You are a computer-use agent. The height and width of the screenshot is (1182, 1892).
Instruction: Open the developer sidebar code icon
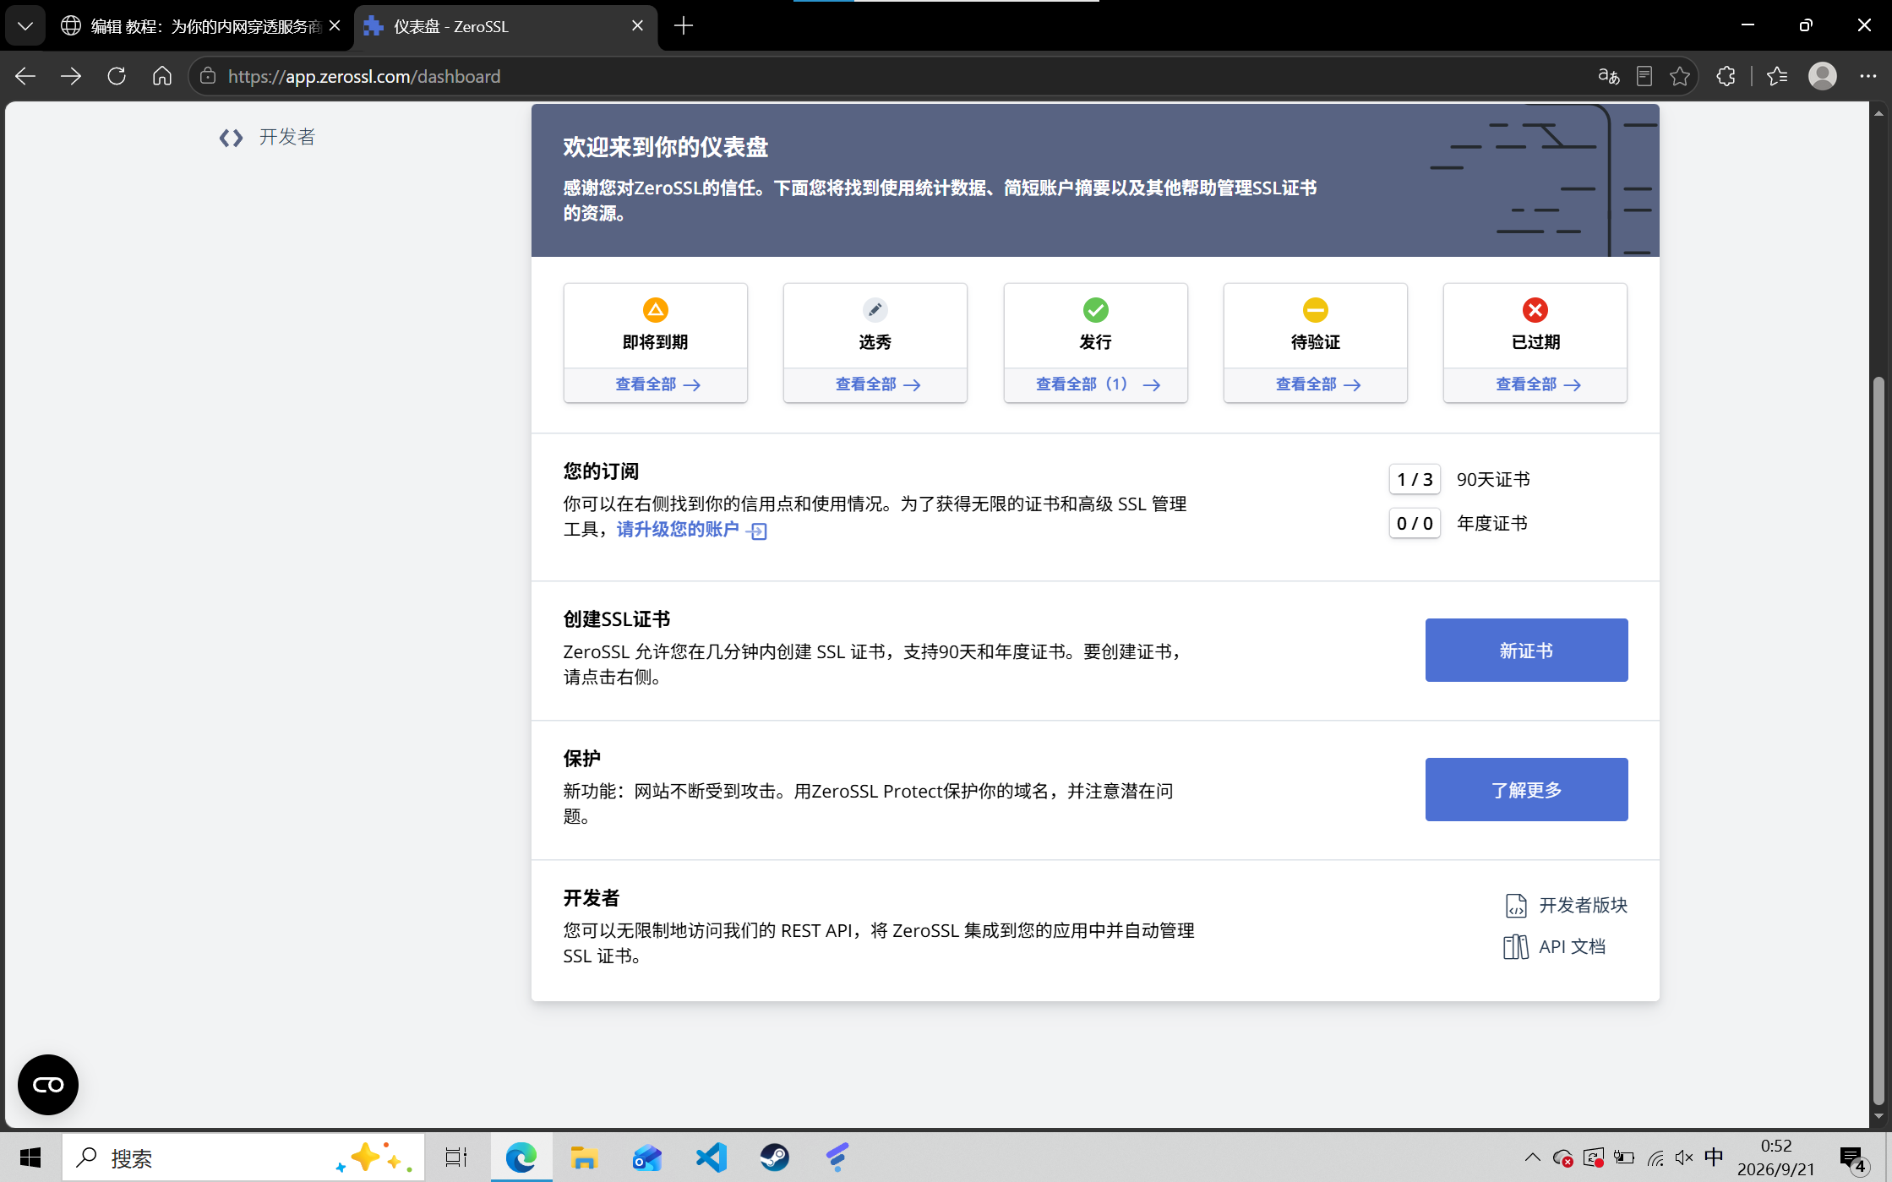point(231,138)
